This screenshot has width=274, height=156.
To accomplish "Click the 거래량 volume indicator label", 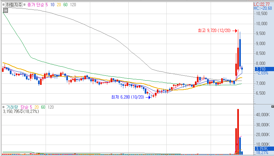I will pyautogui.click(x=12, y=107).
